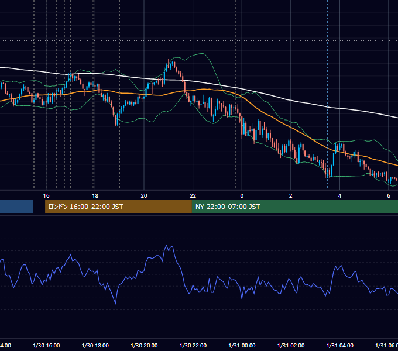
Task: Click the 1/30 20:00 bottom time label
Action: coord(144,345)
